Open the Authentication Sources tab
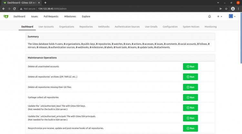The width and height of the screenshot is (242, 134). coord(127,27)
